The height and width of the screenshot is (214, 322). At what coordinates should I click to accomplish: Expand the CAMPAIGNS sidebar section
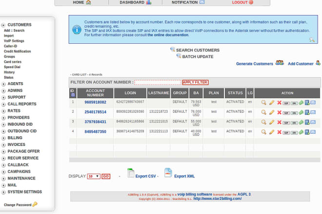pos(3,172)
